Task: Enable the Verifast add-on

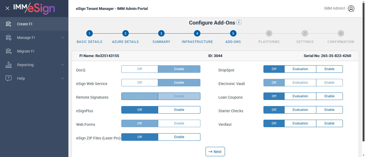Action: coord(329,123)
